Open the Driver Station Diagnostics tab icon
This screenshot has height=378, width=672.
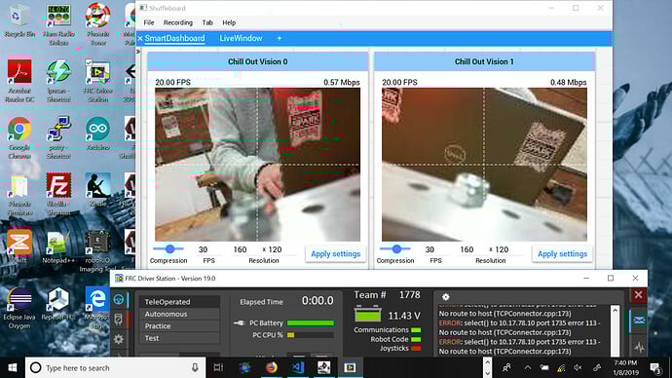coord(119,319)
